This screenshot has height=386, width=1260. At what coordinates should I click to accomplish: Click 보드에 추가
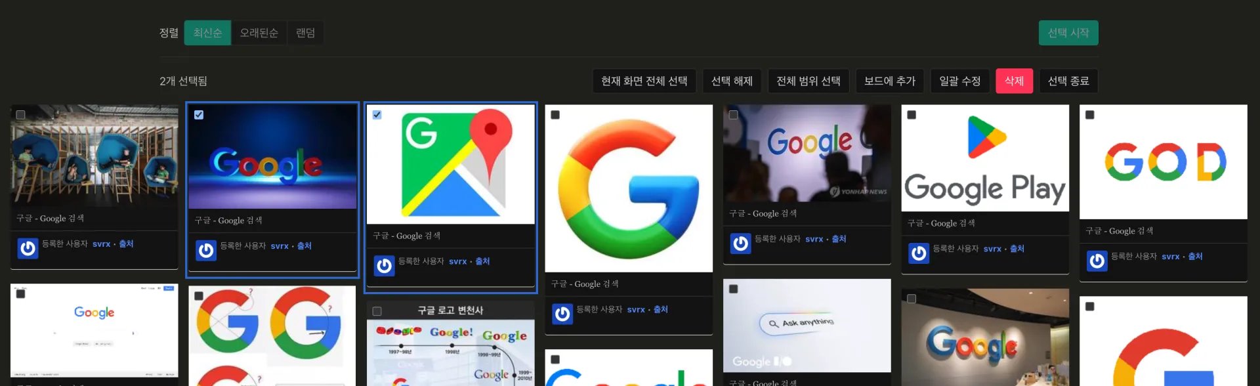tap(890, 81)
